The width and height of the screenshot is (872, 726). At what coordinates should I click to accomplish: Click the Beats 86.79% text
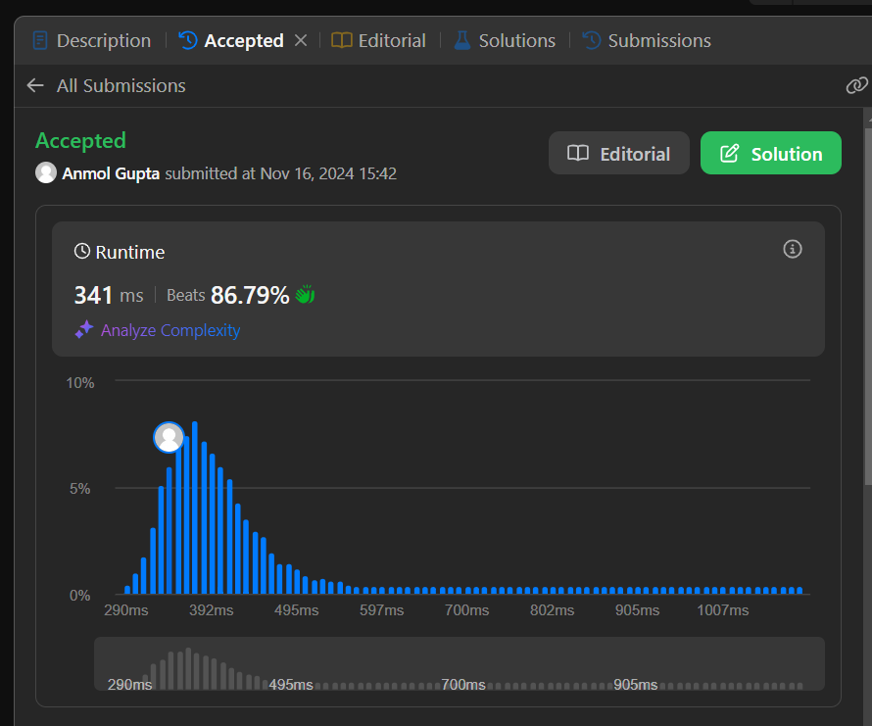(228, 295)
